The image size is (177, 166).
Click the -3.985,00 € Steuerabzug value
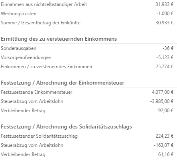click(162, 101)
